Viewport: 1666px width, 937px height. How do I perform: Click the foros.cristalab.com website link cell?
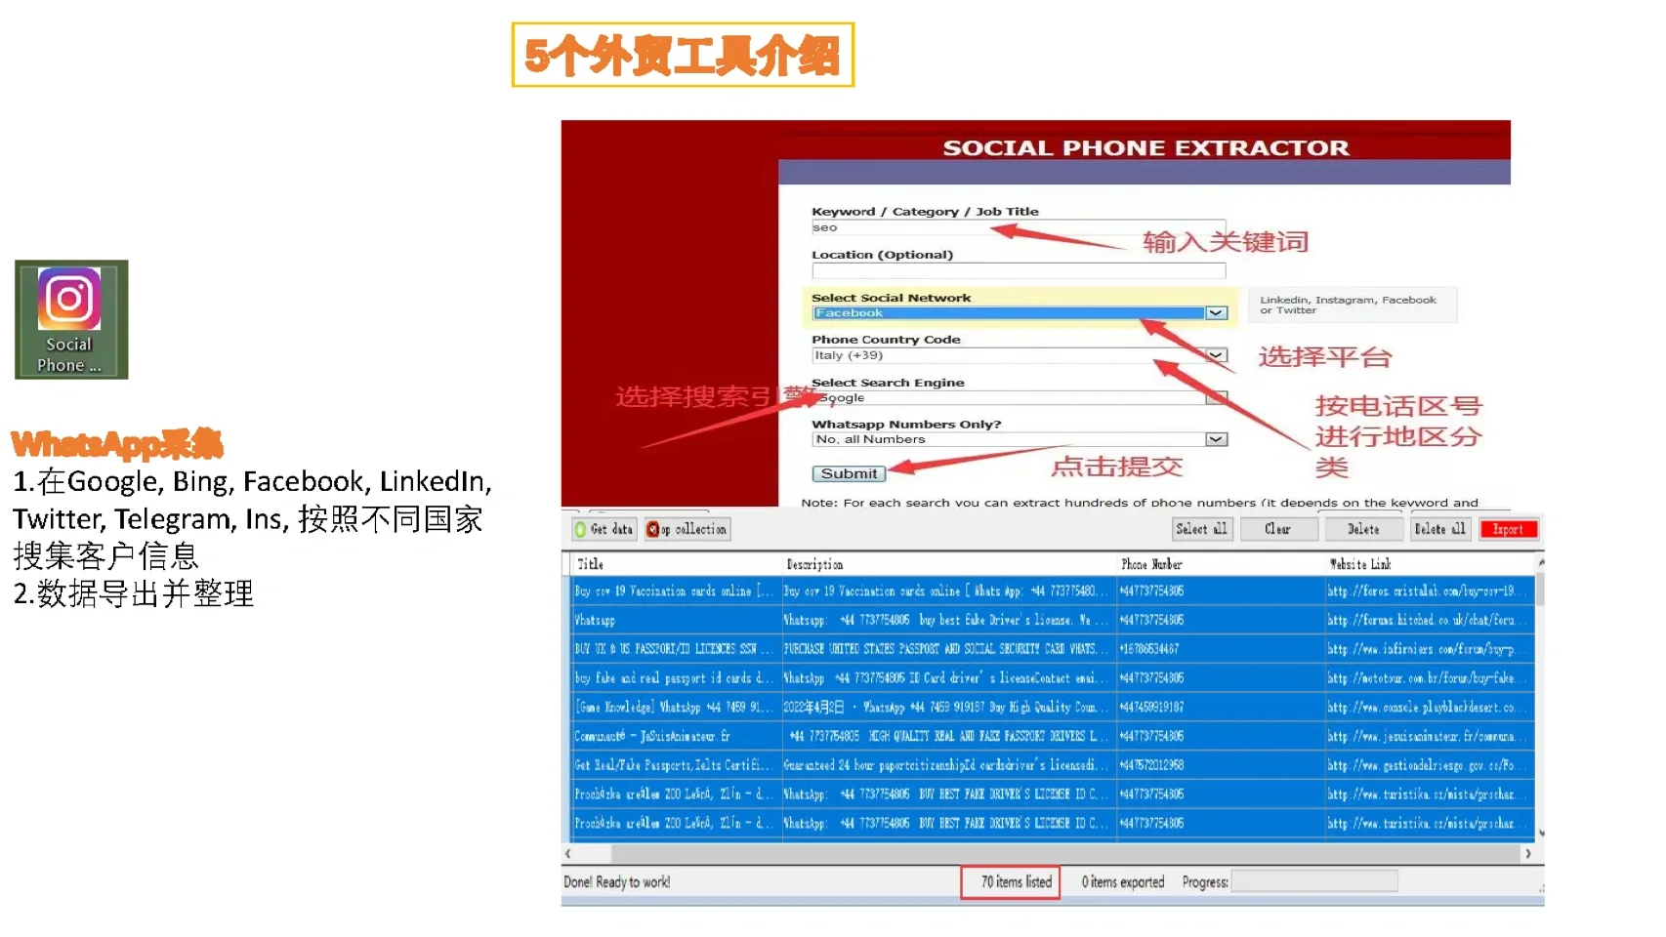coord(1429,591)
